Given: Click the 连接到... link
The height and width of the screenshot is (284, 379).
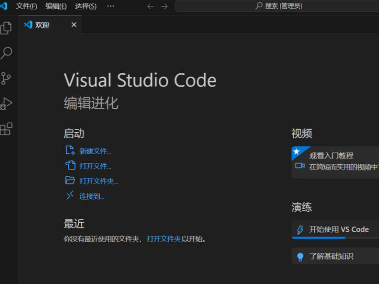Looking at the screenshot, I should [92, 196].
